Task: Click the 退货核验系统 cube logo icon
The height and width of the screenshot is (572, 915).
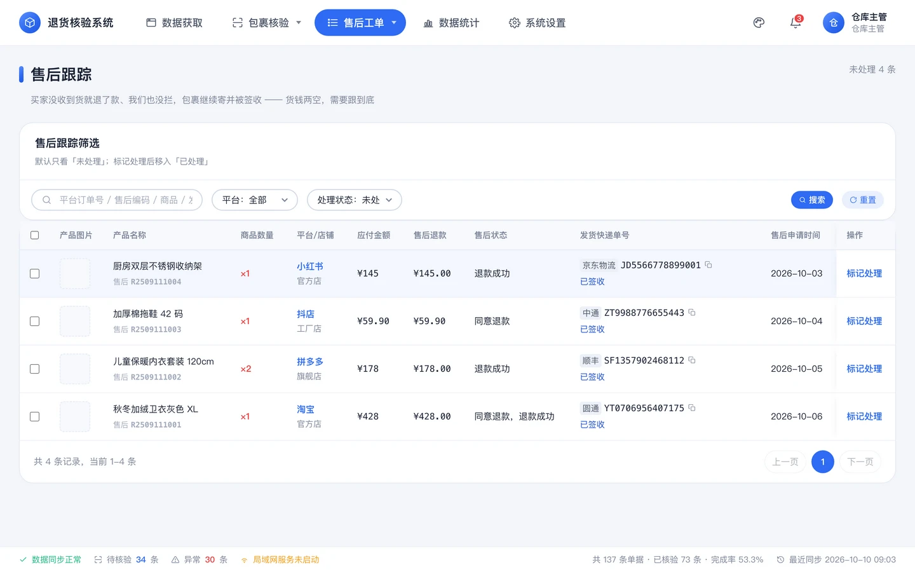Action: pyautogui.click(x=29, y=23)
